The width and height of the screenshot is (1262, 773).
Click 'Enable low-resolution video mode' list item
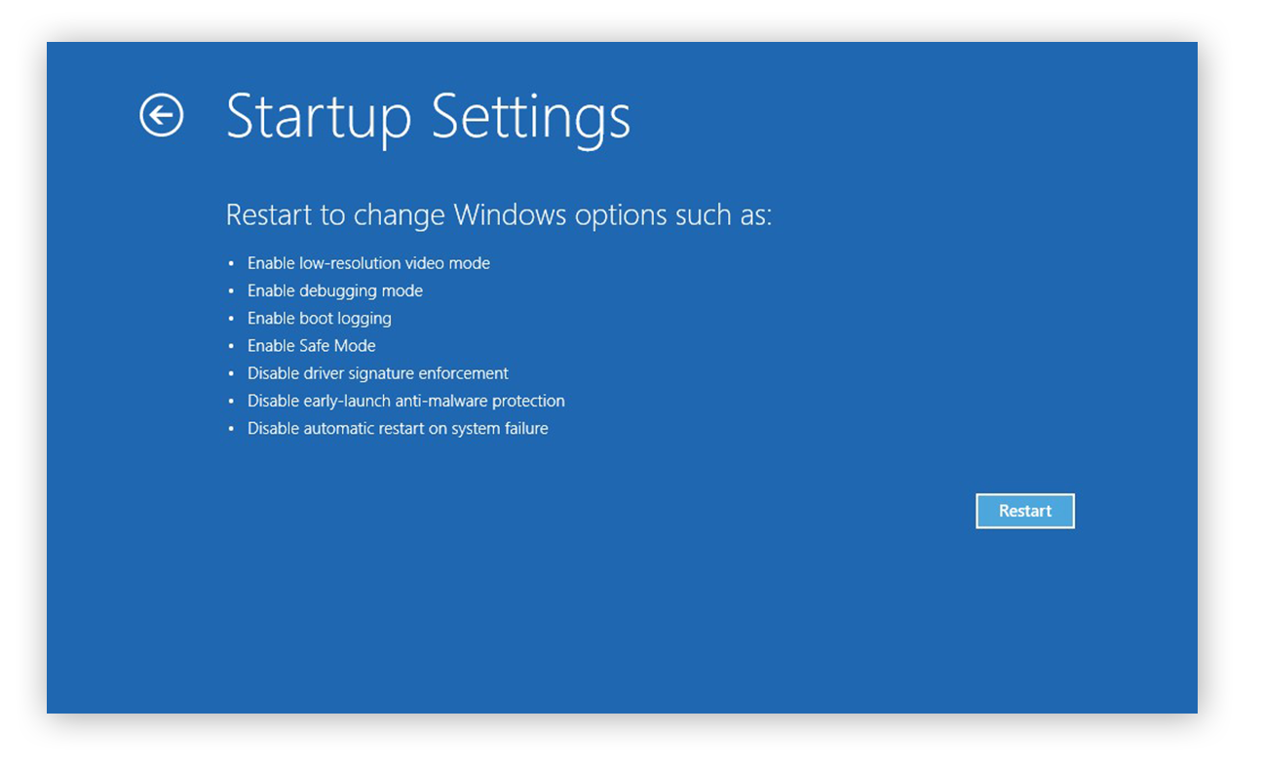368,263
